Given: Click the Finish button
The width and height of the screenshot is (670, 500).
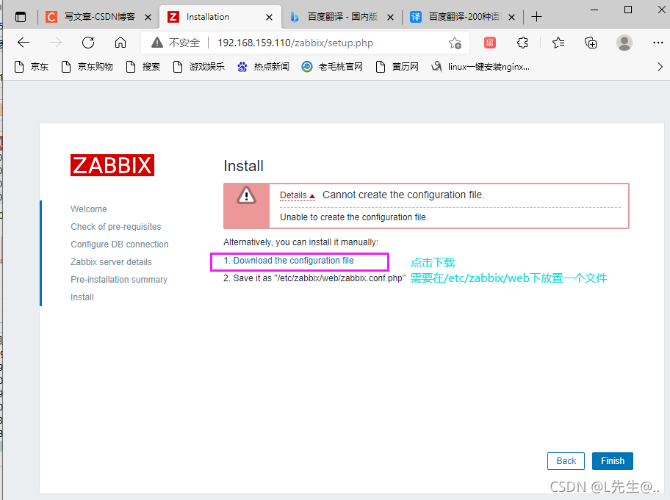Looking at the screenshot, I should [612, 460].
